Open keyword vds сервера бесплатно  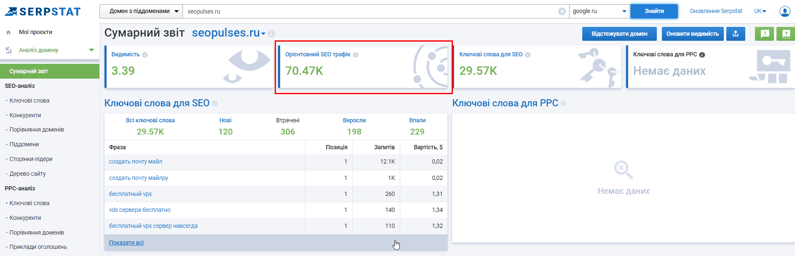tap(140, 210)
